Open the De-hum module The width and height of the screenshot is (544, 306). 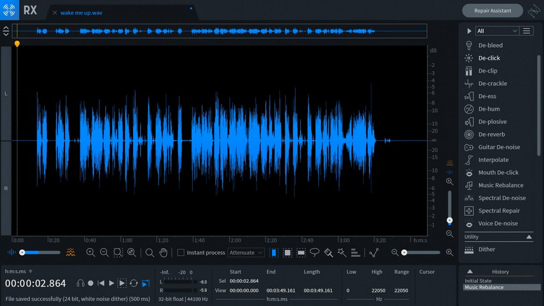click(489, 109)
